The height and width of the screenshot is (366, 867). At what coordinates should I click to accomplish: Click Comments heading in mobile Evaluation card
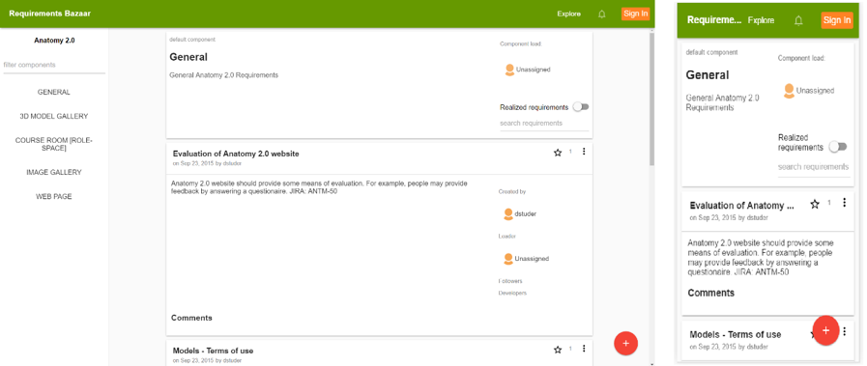click(x=711, y=293)
